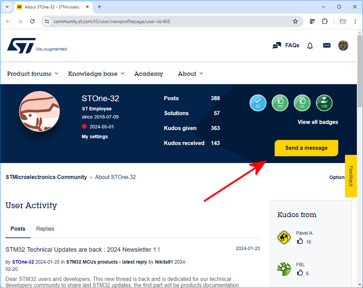Click Pavel A. avatar in Kudos from
This screenshot has height=288, width=363.
[284, 238]
